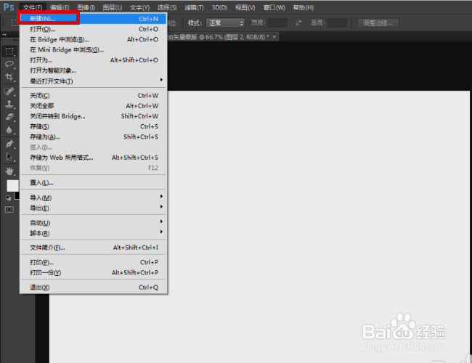
Task: Open the 图像(I) menu
Action: (x=86, y=7)
